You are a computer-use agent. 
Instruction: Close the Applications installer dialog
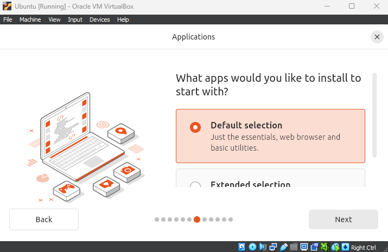377,37
